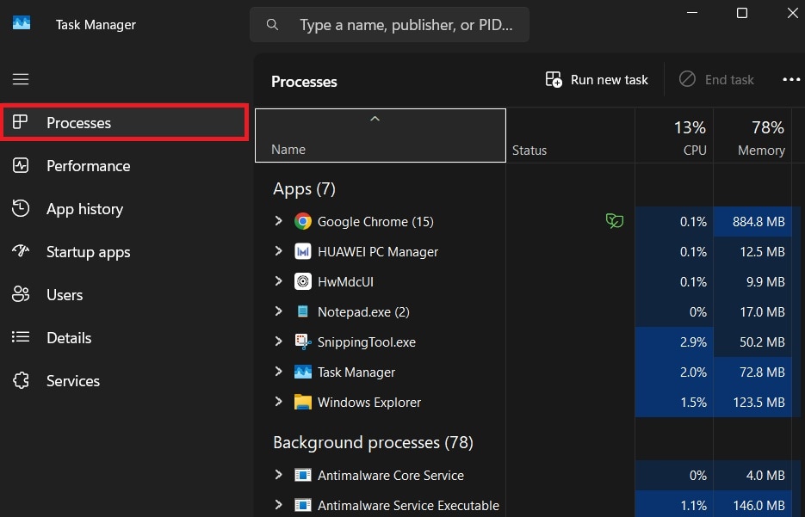Click the App history clock icon
Viewport: 805px width, 517px height.
21,207
